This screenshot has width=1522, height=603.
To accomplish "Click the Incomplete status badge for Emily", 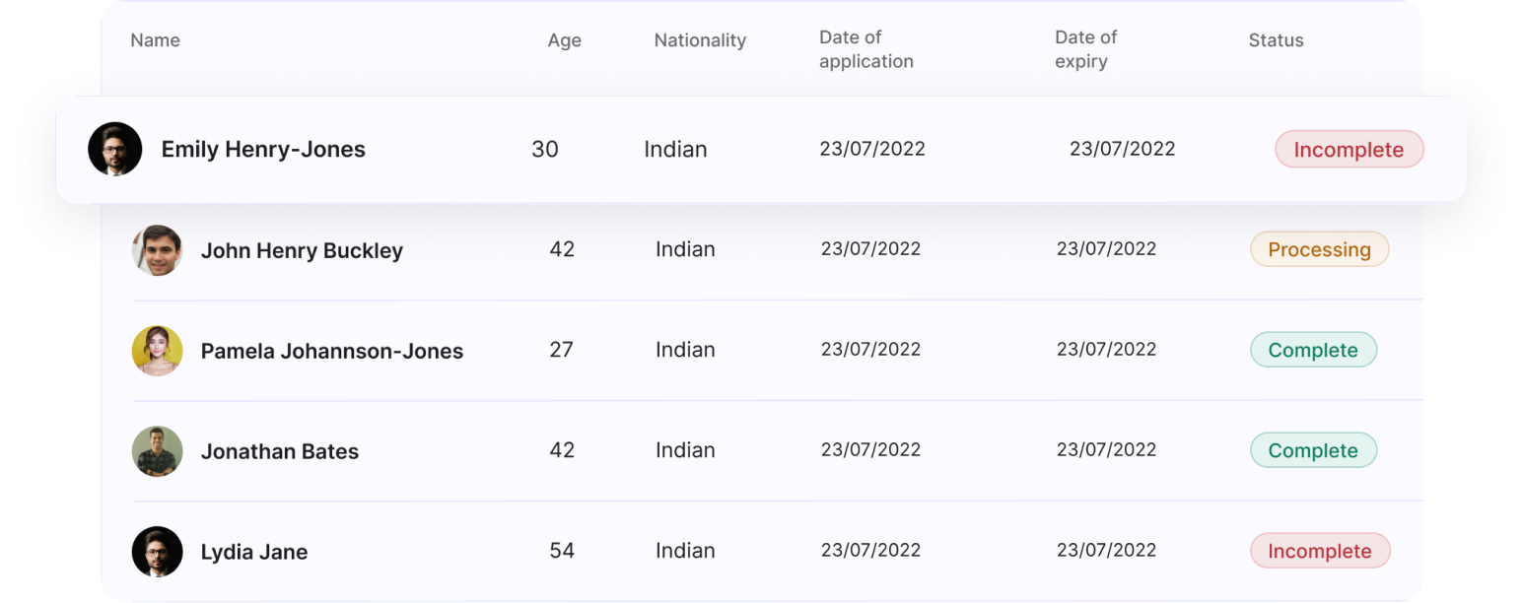I will pyautogui.click(x=1349, y=150).
